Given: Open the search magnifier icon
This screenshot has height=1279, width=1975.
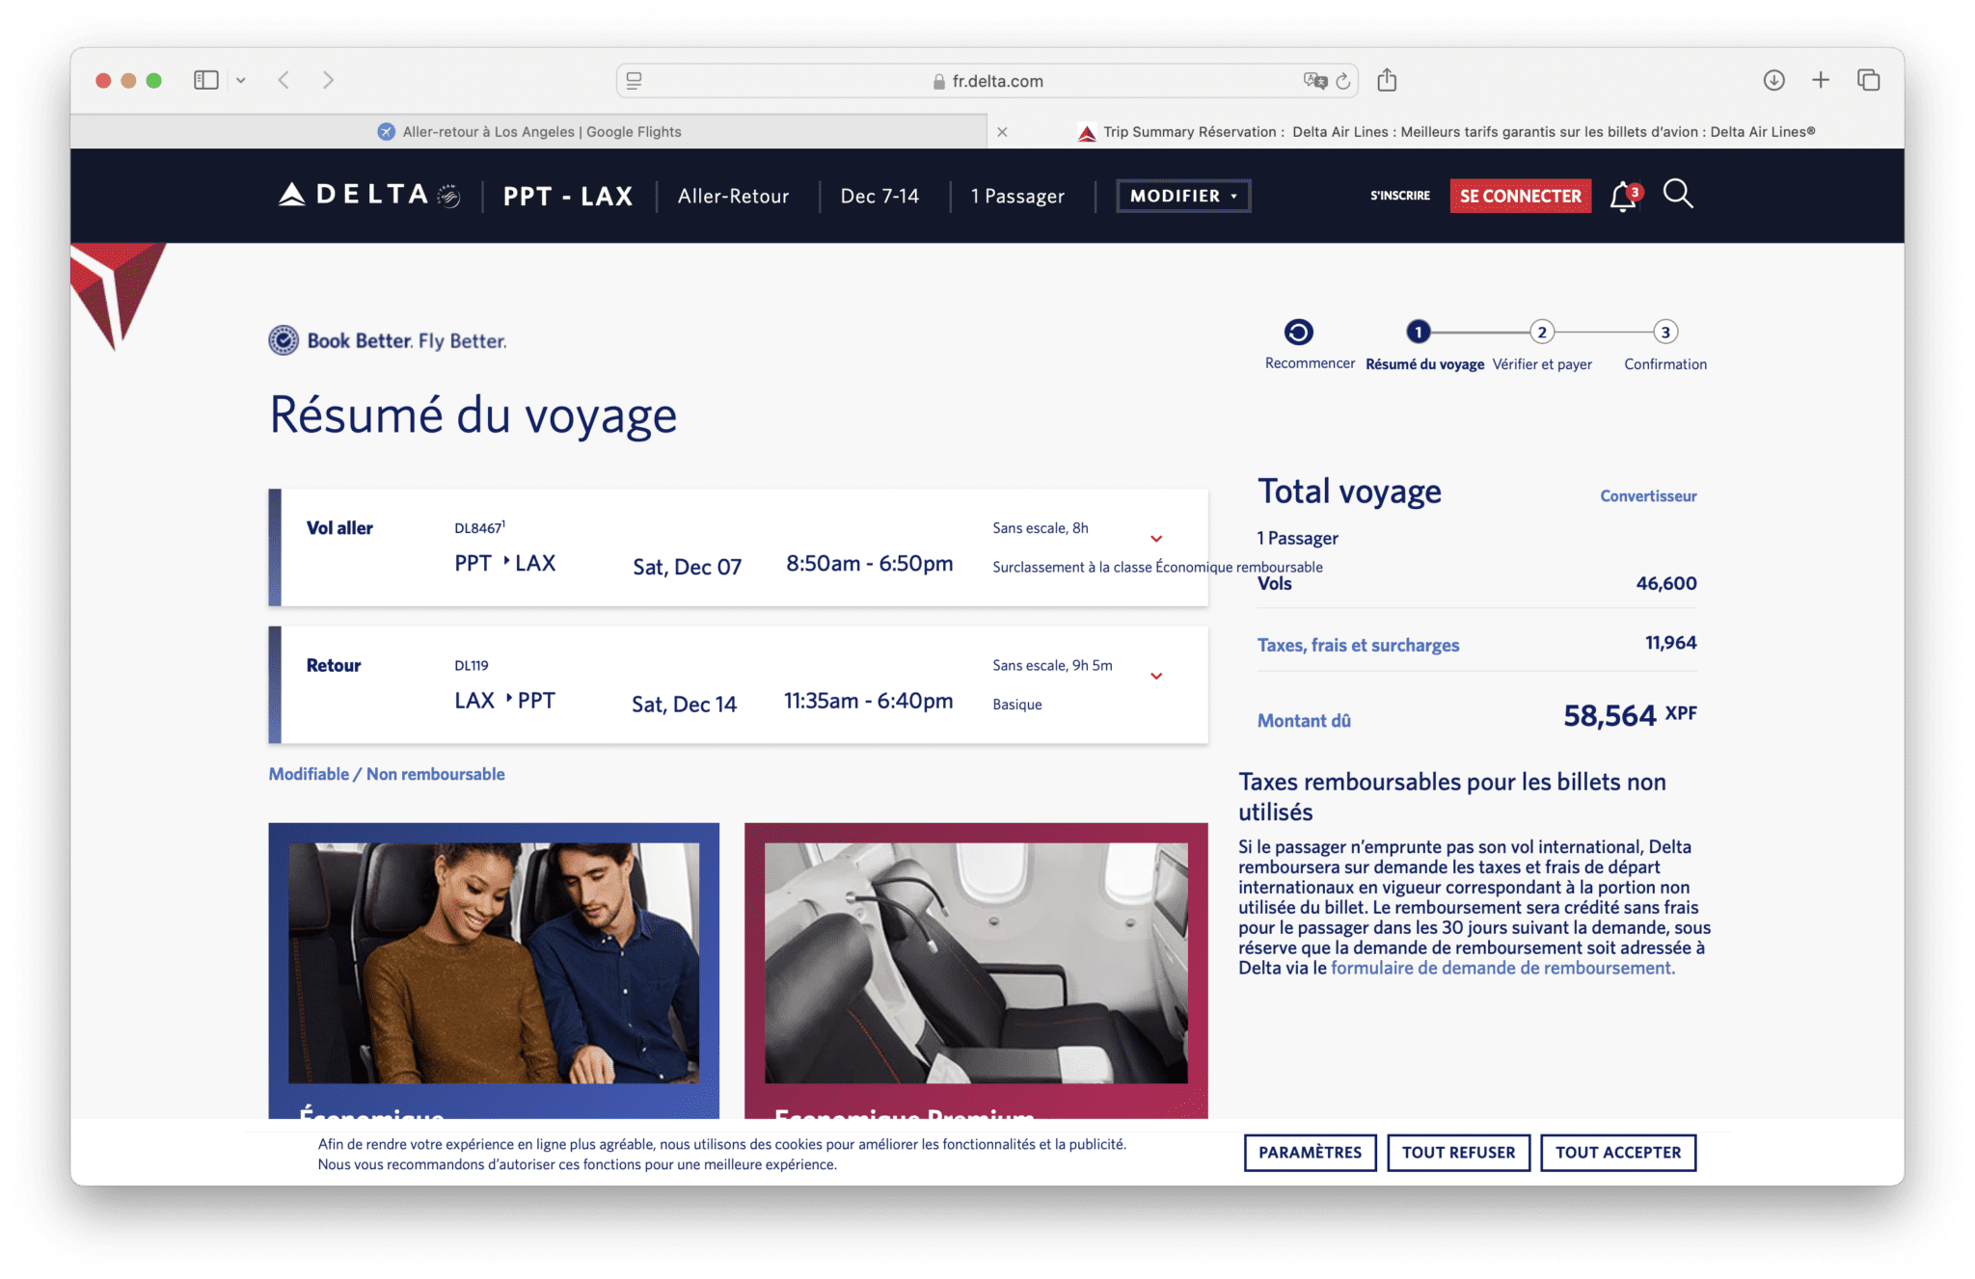Looking at the screenshot, I should click(x=1678, y=194).
